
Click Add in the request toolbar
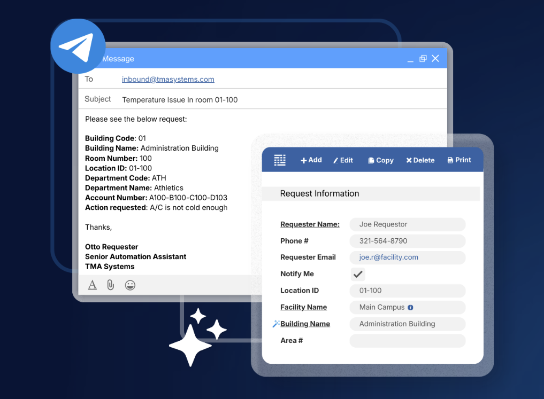[x=311, y=160]
